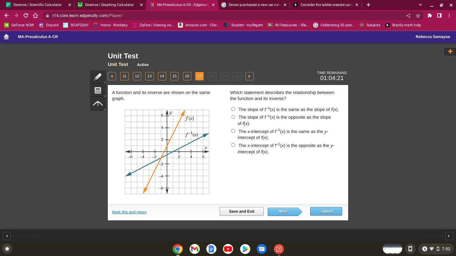Select 'slope is the same' answer
This screenshot has width=456, height=256.
pos(233,109)
